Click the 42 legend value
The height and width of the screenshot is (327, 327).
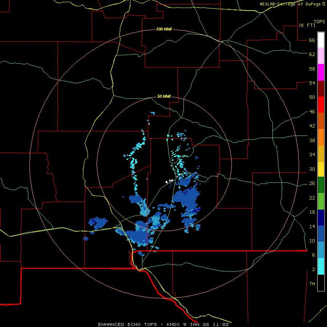pyautogui.click(x=312, y=126)
